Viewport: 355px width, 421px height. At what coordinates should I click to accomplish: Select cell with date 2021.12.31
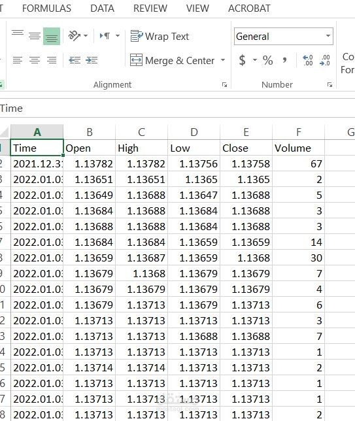click(37, 163)
